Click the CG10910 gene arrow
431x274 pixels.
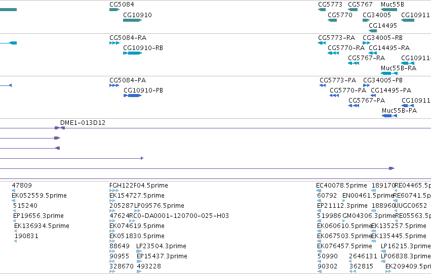pyautogui.click(x=133, y=20)
